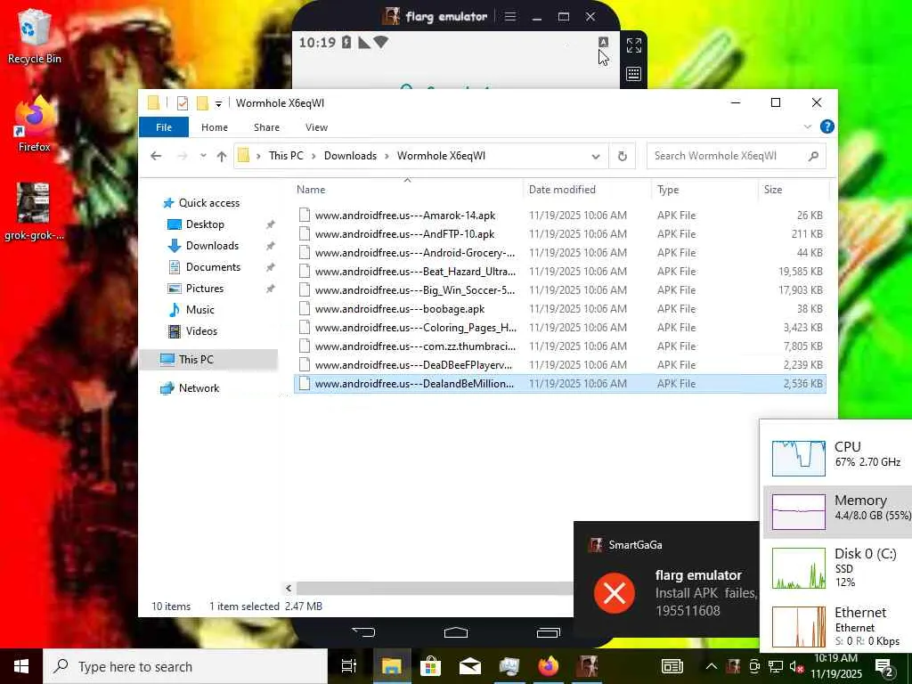Click the Explorer Properties quick access toolbar icon
The width and height of the screenshot is (912, 684).
tap(183, 103)
